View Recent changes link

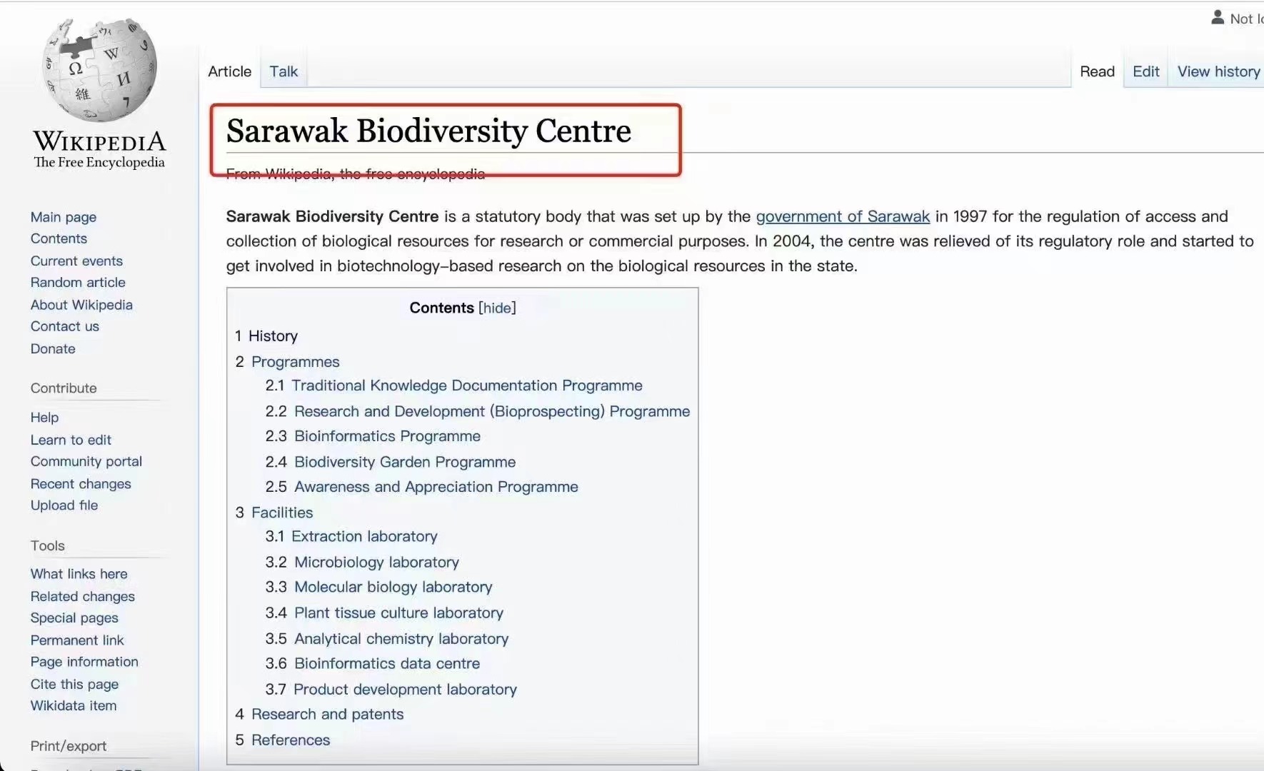pos(81,483)
